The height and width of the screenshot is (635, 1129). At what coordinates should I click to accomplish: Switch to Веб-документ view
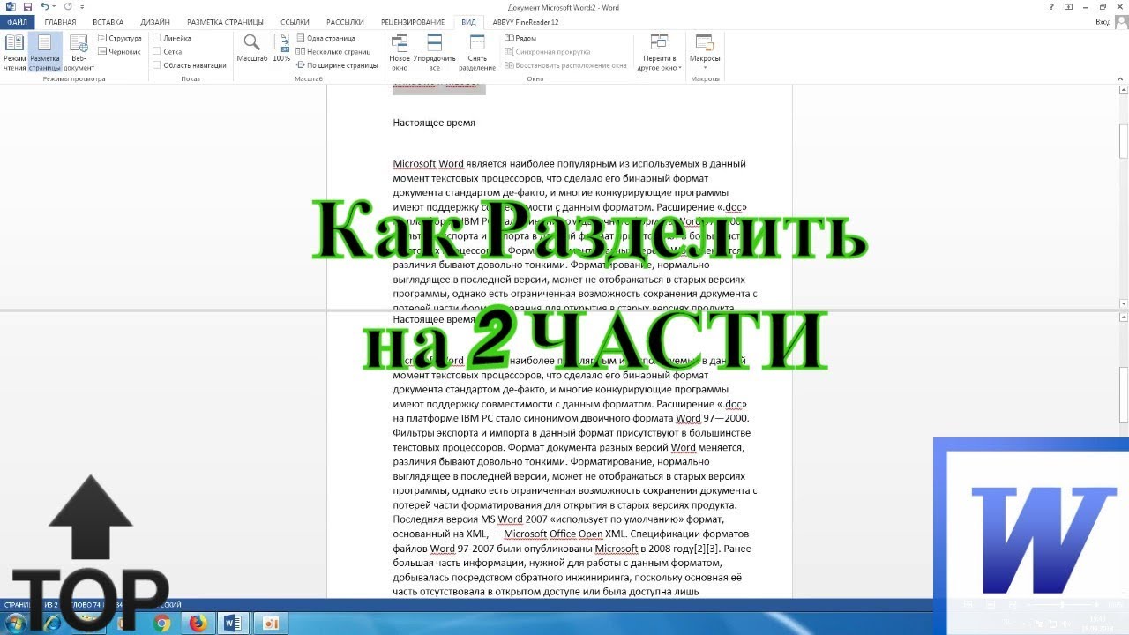point(79,53)
